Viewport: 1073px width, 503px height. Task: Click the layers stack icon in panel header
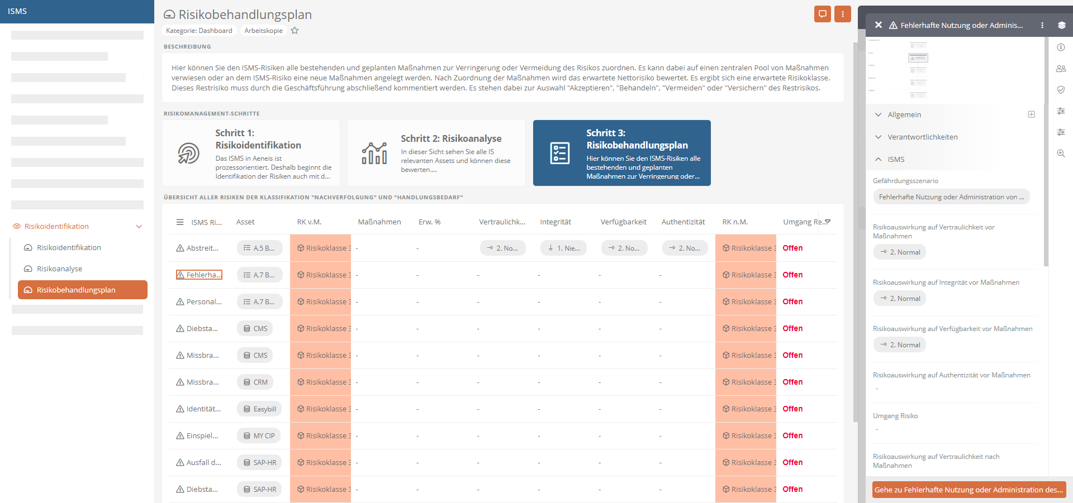point(1061,25)
